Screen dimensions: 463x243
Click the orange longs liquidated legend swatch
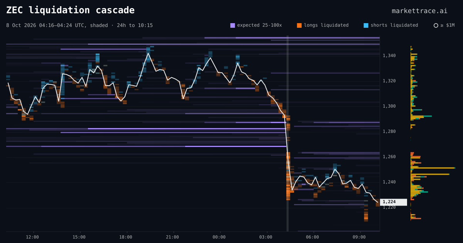(299, 25)
